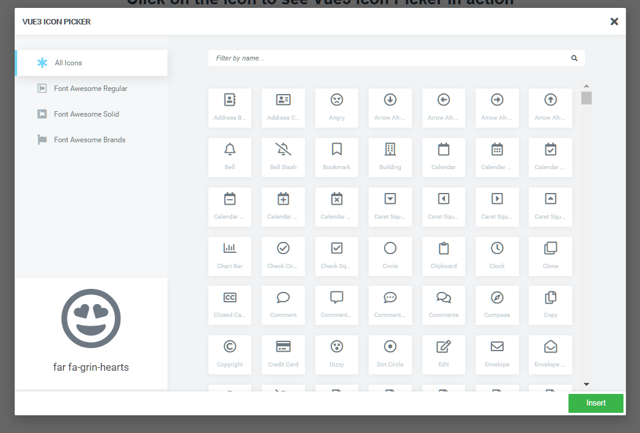Screen dimensions: 640x433
Task: Select the Bell Slash icon
Action: [x=283, y=157]
